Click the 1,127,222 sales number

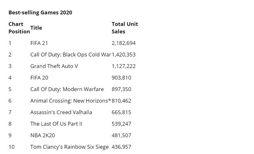click(124, 66)
